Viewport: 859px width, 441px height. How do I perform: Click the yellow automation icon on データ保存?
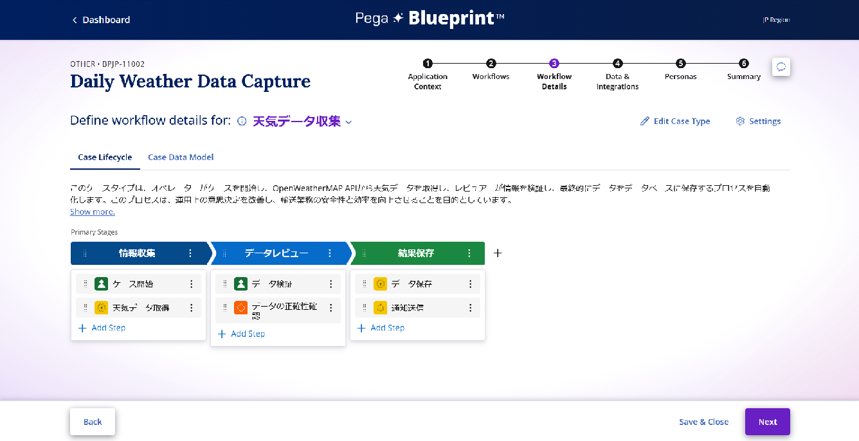380,283
